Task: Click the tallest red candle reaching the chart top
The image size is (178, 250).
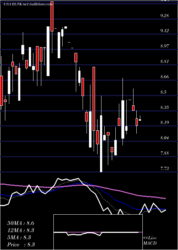Action: (52, 16)
